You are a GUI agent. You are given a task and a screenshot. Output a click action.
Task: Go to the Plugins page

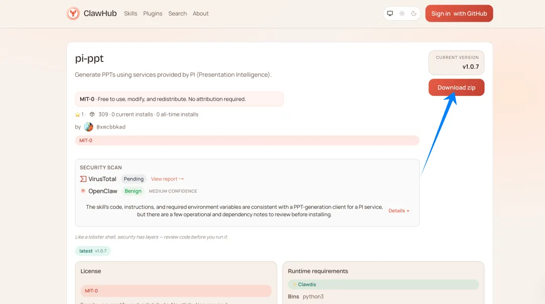point(153,14)
